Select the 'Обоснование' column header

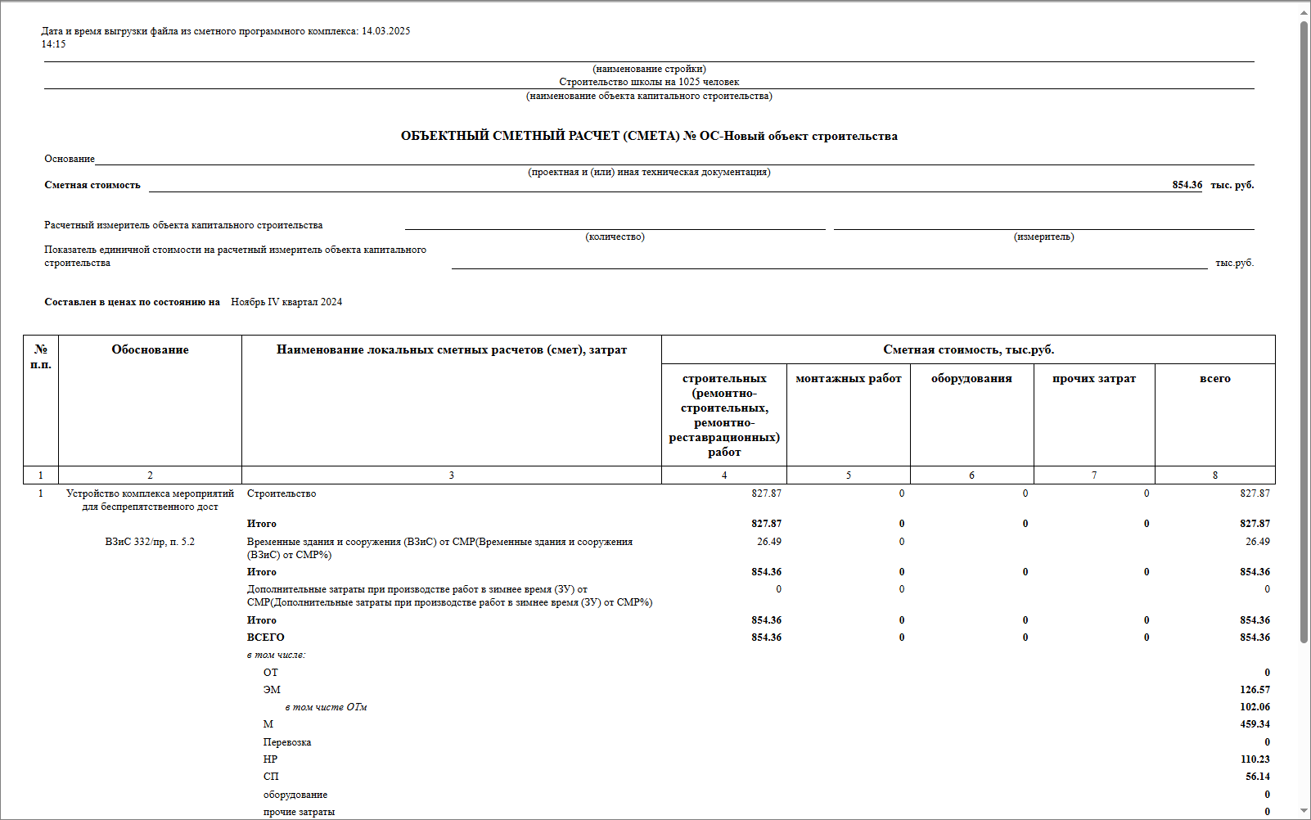coord(150,349)
